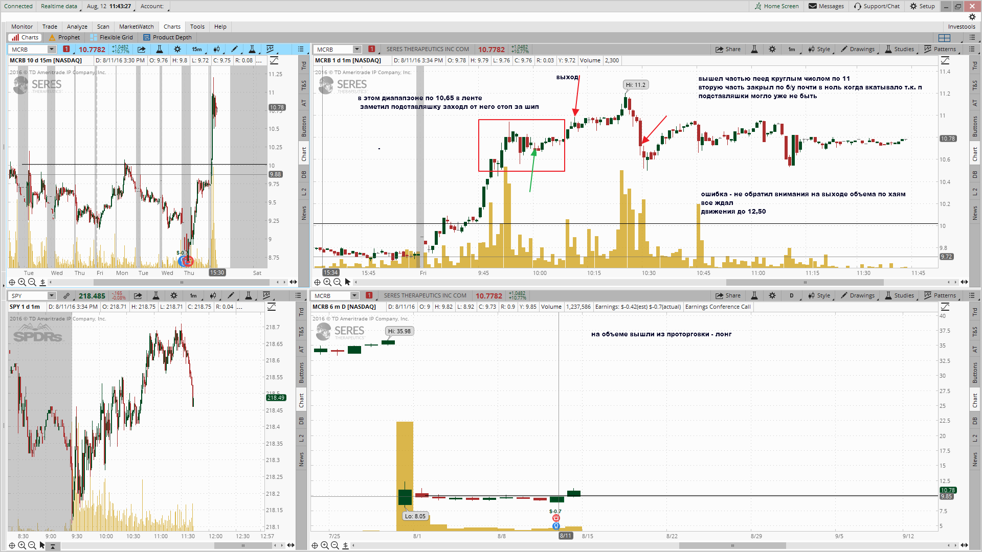Open the Trade tab

[x=50, y=27]
